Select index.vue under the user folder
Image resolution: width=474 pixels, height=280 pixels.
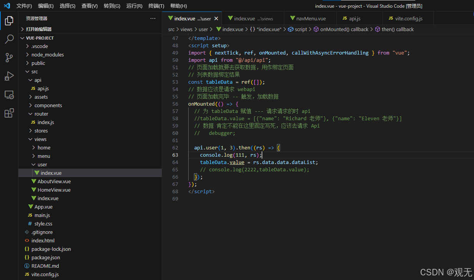click(x=90, y=173)
